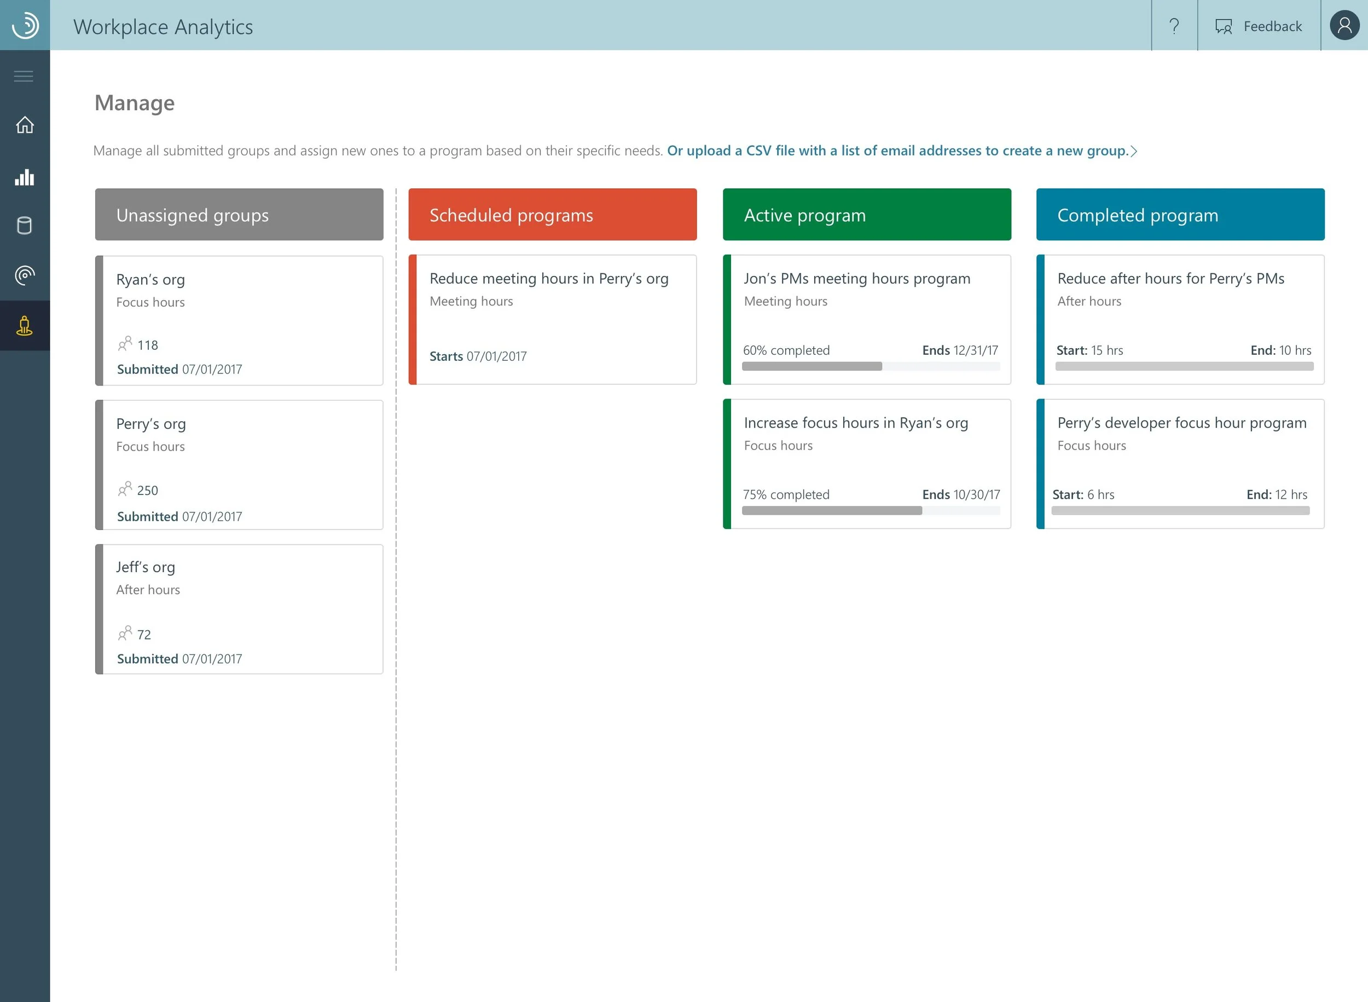Screen dimensions: 1368x1002
Task: Open Help via the question mark icon
Action: [x=1175, y=26]
